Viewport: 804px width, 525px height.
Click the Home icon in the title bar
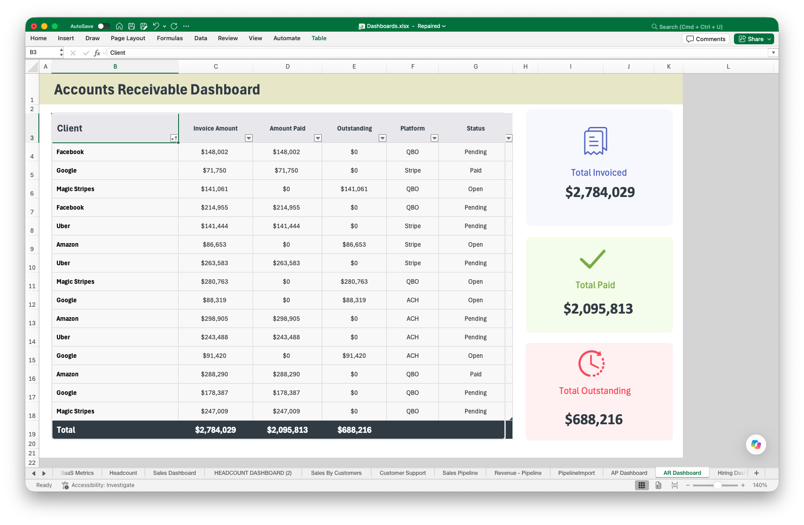pos(119,26)
